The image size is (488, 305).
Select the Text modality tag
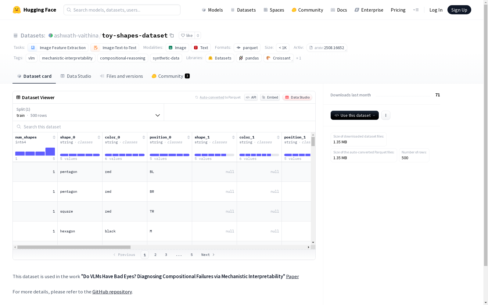(201, 48)
